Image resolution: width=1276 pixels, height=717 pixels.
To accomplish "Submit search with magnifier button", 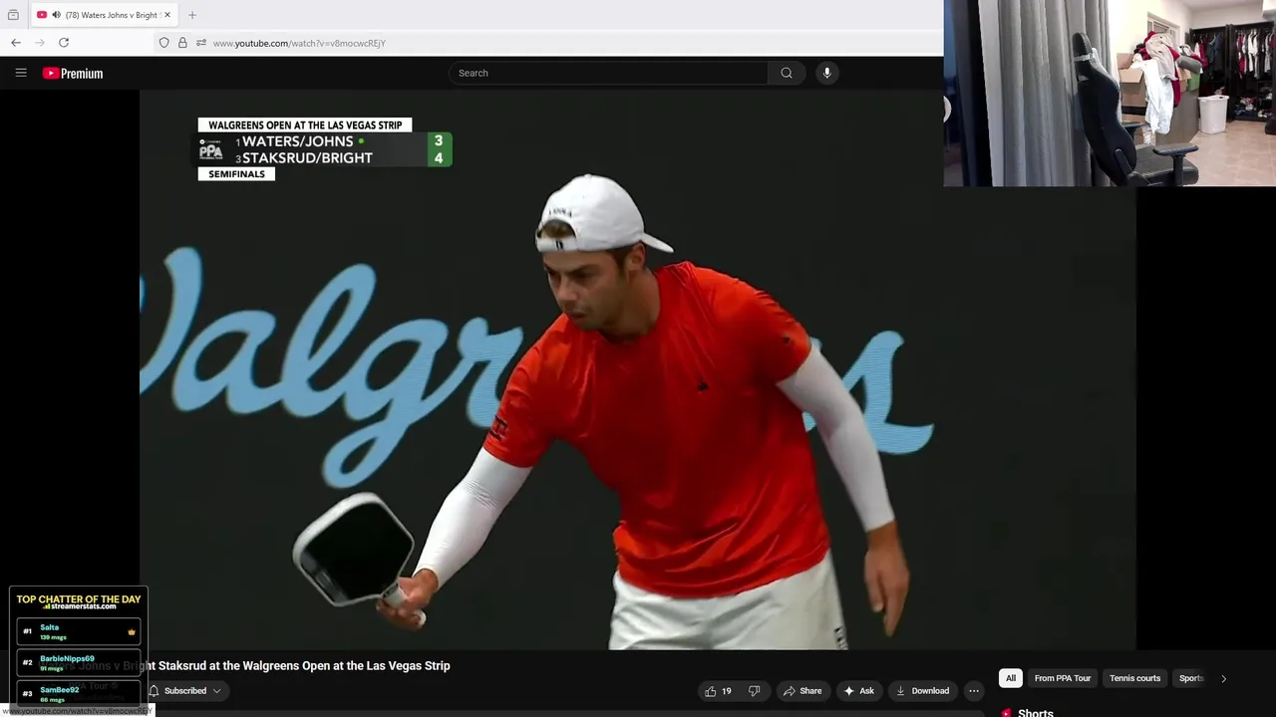I will (787, 73).
